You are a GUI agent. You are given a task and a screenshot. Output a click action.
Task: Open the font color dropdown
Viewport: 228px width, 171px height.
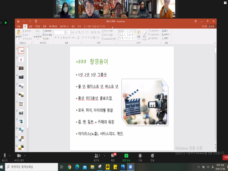[78, 37]
